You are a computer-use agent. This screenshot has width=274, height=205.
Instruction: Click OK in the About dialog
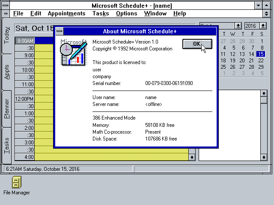pos(197,44)
